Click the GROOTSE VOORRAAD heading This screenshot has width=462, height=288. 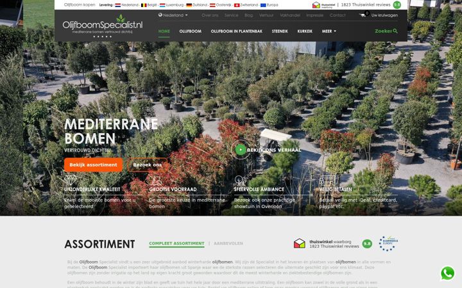click(173, 189)
